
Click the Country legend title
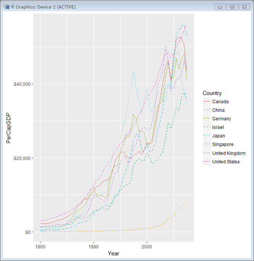tap(212, 93)
